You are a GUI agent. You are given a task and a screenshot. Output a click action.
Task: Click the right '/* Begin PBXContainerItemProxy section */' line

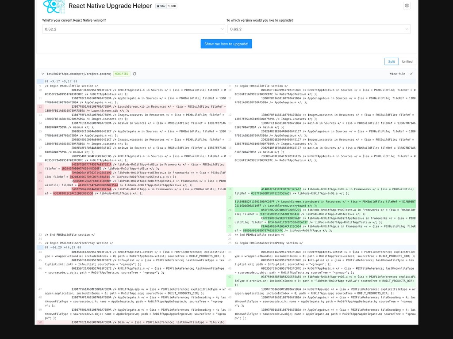coord(269,243)
